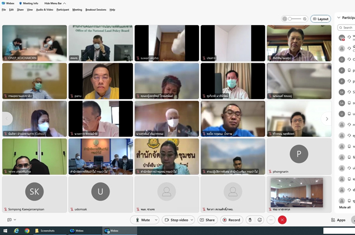Select the panu video tile
Screen dimensions: 355x235
[101, 81]
